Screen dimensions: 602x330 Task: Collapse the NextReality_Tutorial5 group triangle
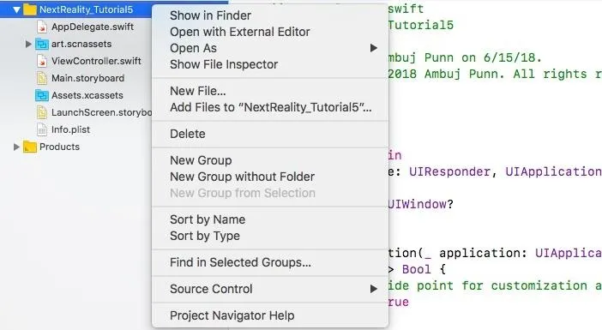pos(16,9)
